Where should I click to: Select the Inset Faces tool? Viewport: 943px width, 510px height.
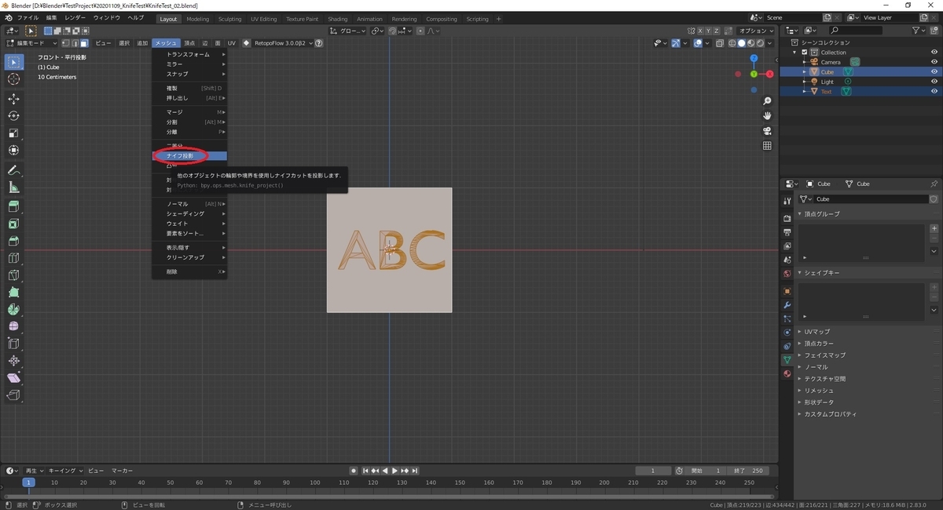(x=13, y=224)
